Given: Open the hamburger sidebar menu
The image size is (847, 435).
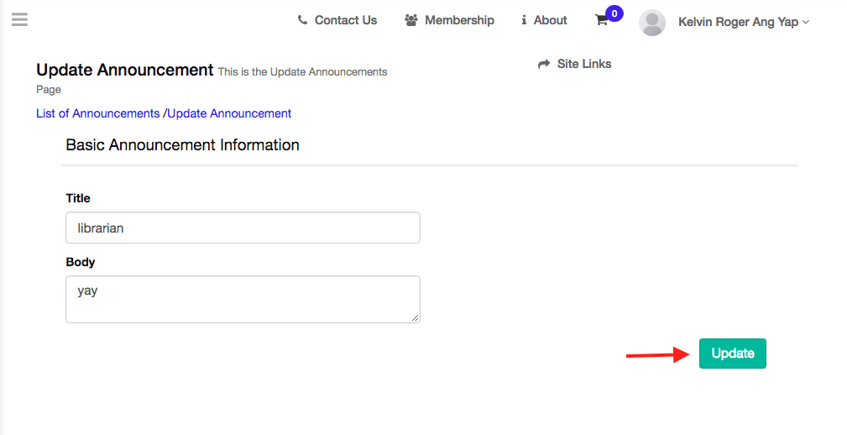Looking at the screenshot, I should pyautogui.click(x=19, y=19).
